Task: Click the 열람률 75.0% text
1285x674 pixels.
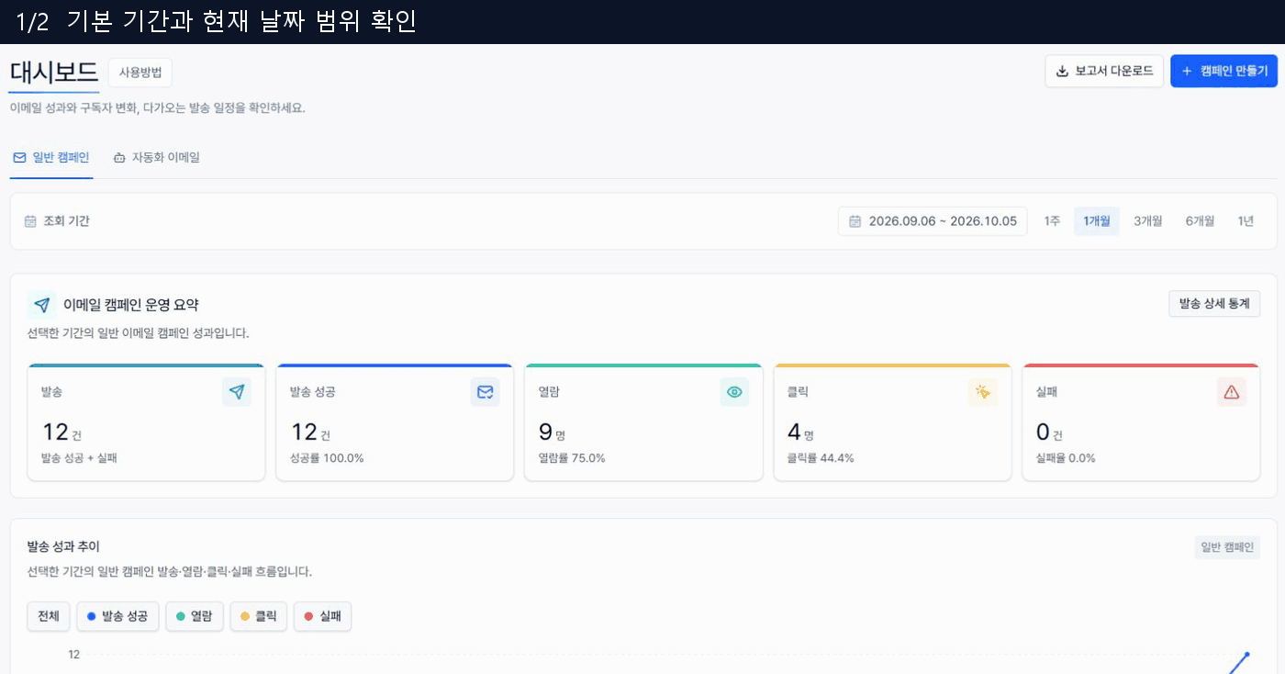Action: coord(572,458)
